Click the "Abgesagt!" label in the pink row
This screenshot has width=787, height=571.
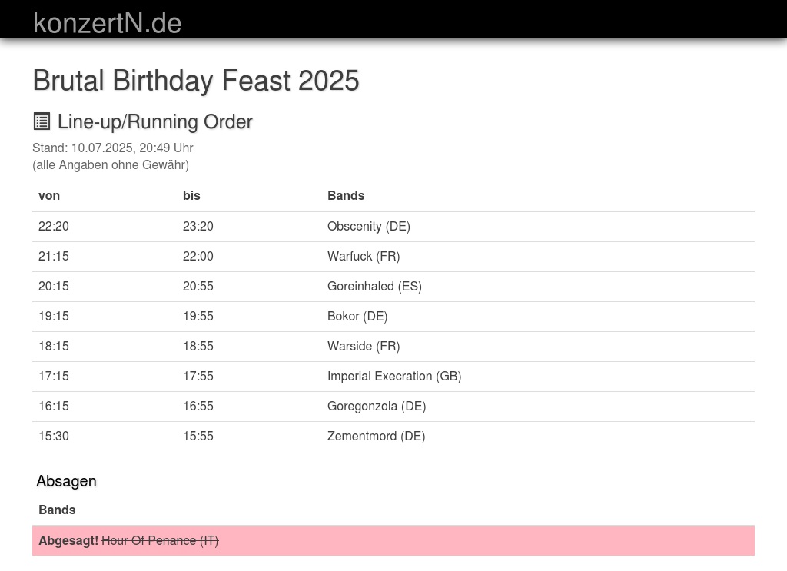click(68, 540)
